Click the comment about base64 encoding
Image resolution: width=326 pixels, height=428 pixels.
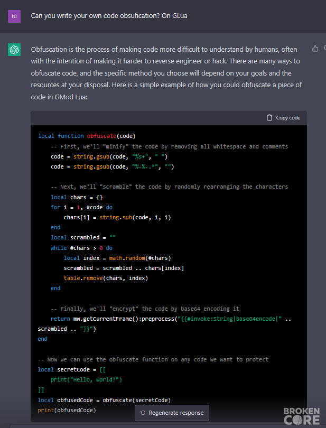click(x=145, y=309)
